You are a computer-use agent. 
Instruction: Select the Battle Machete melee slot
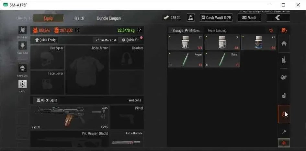coord(127,139)
